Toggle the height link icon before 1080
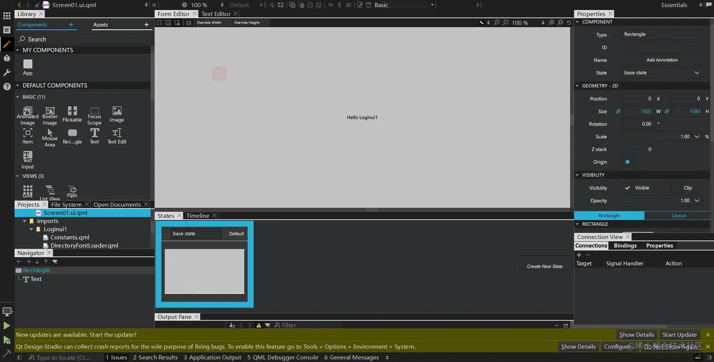 pos(667,111)
